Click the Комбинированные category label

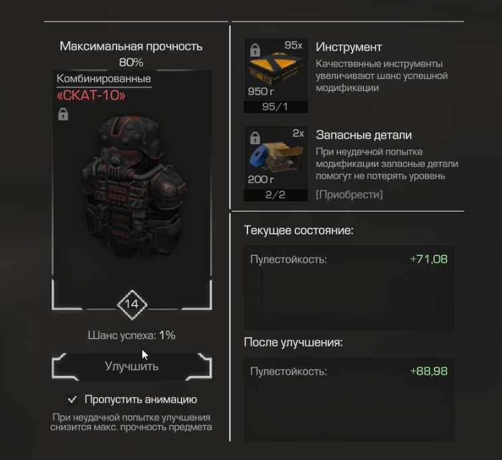[x=104, y=79]
